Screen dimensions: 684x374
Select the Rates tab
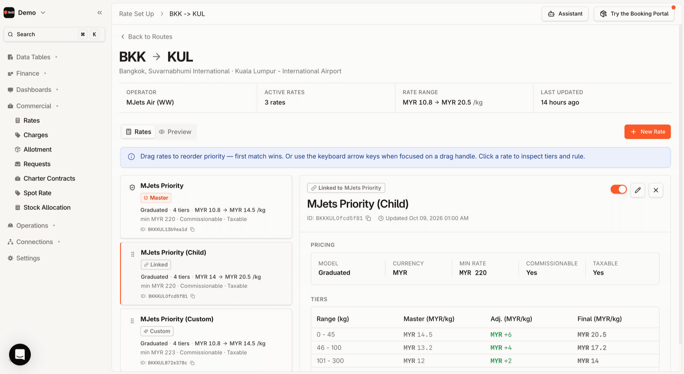pos(139,132)
